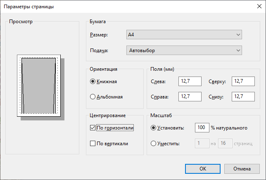This screenshot has width=266, height=180.
Task: Confirm the page setup with OK
Action: (x=203, y=169)
